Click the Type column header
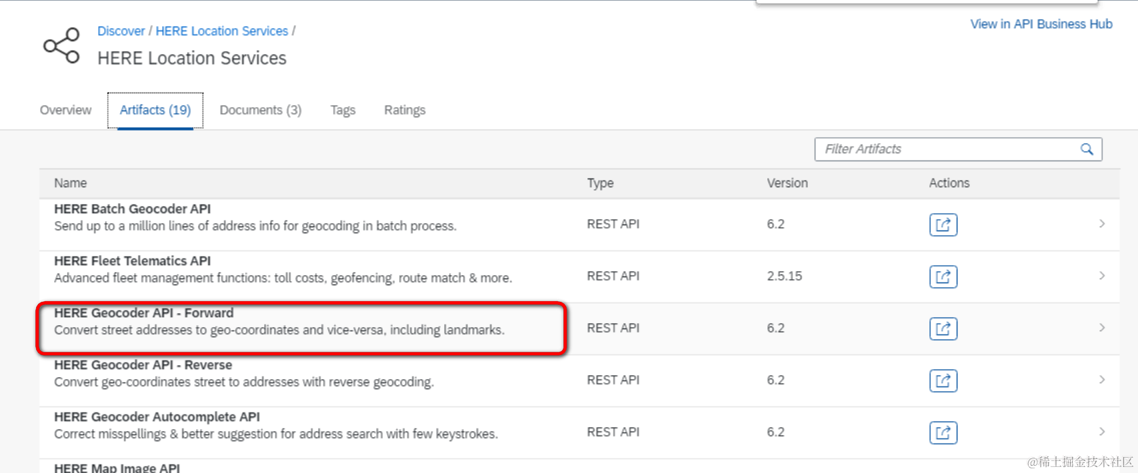The width and height of the screenshot is (1138, 473). coord(600,183)
